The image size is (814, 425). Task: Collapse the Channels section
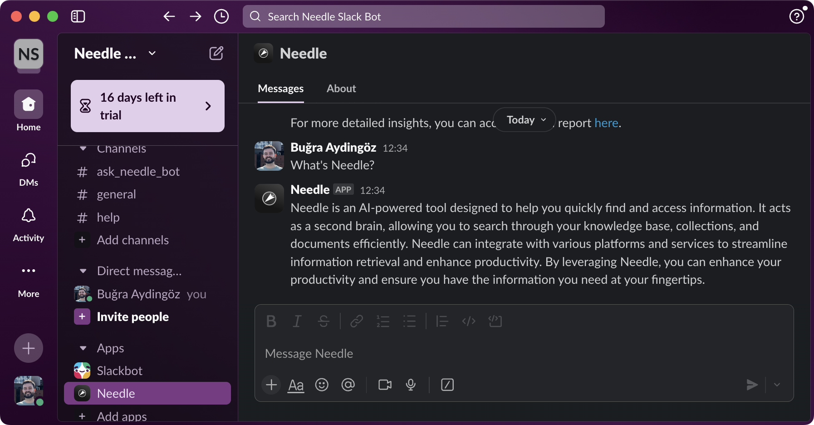[x=83, y=148]
